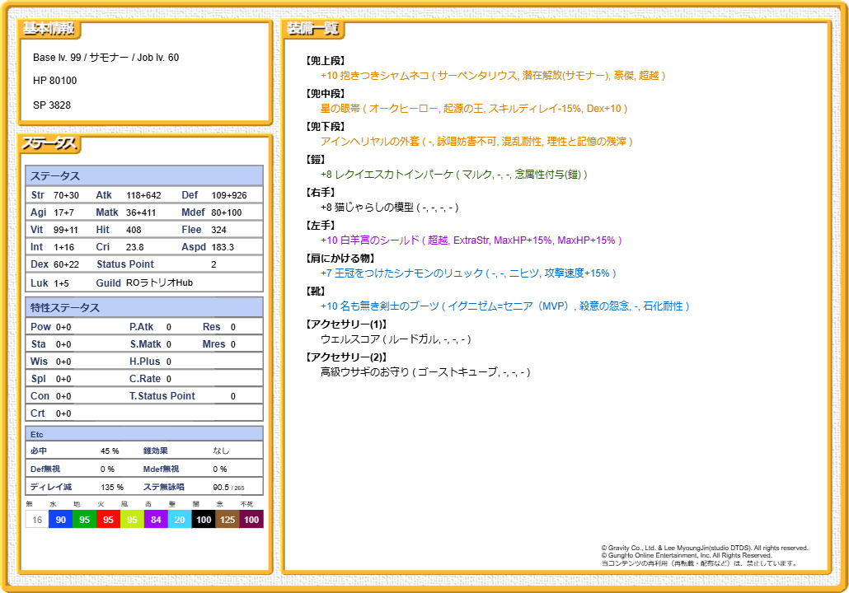Click the ウェルスコア accessory entry

pos(396,339)
